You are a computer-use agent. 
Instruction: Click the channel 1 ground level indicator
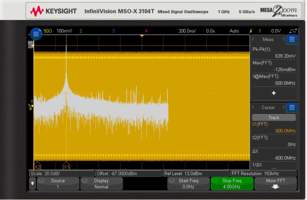31,106
